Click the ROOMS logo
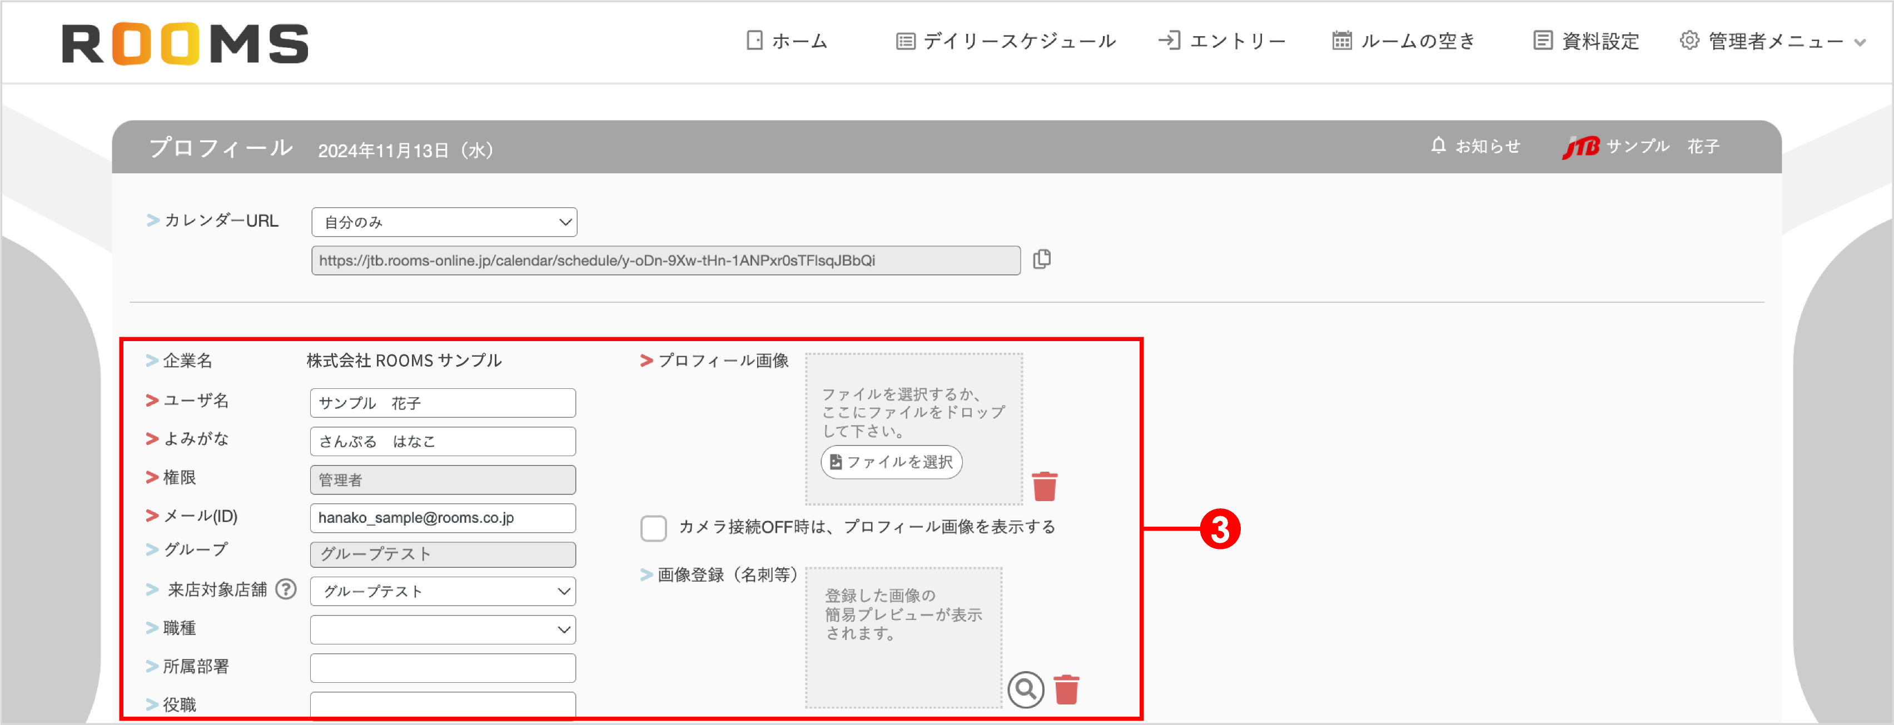This screenshot has height=725, width=1894. [185, 43]
